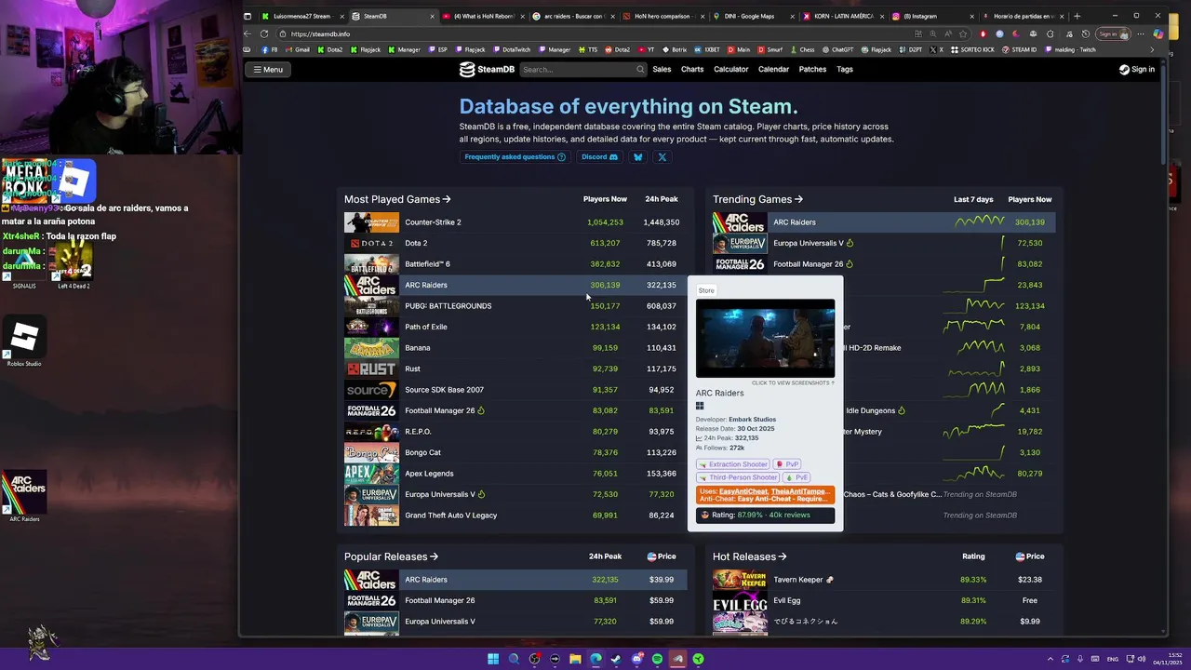Click Sign in on SteamDB header
The width and height of the screenshot is (1191, 670).
[1136, 70]
